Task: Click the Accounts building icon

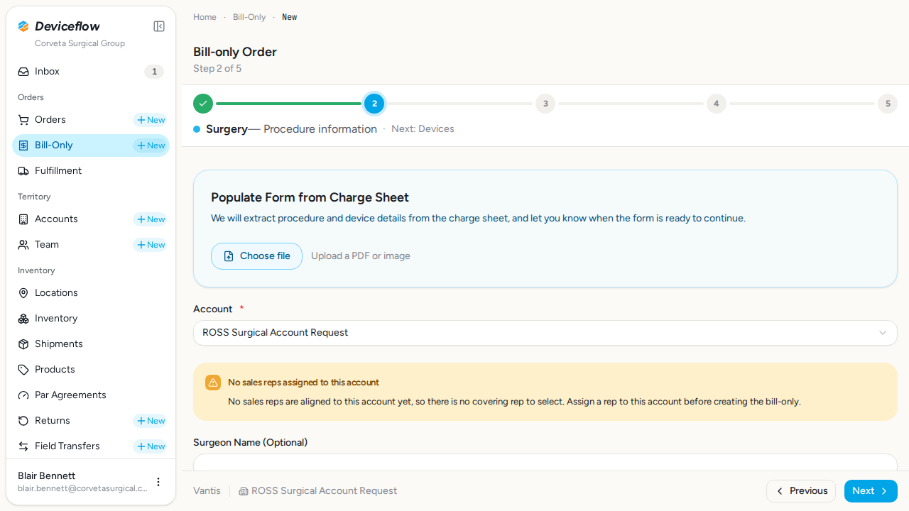Action: [x=23, y=219]
